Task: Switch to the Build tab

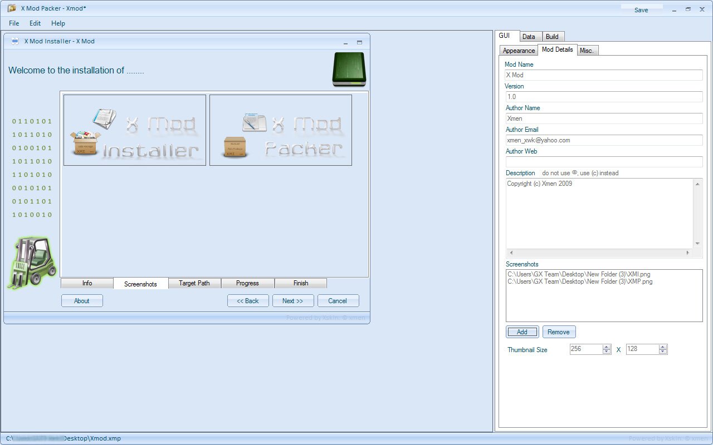Action: coord(552,37)
